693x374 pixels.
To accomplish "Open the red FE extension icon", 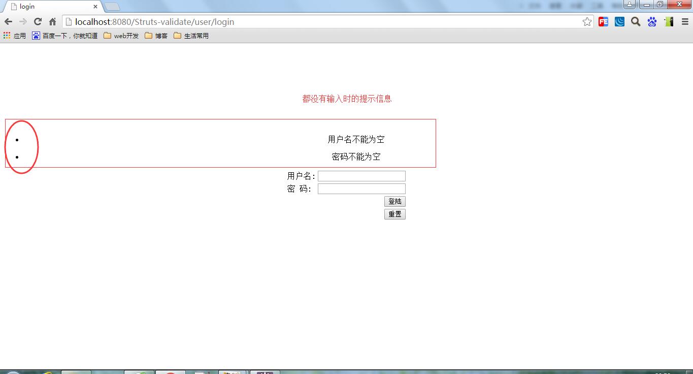I will (x=603, y=21).
